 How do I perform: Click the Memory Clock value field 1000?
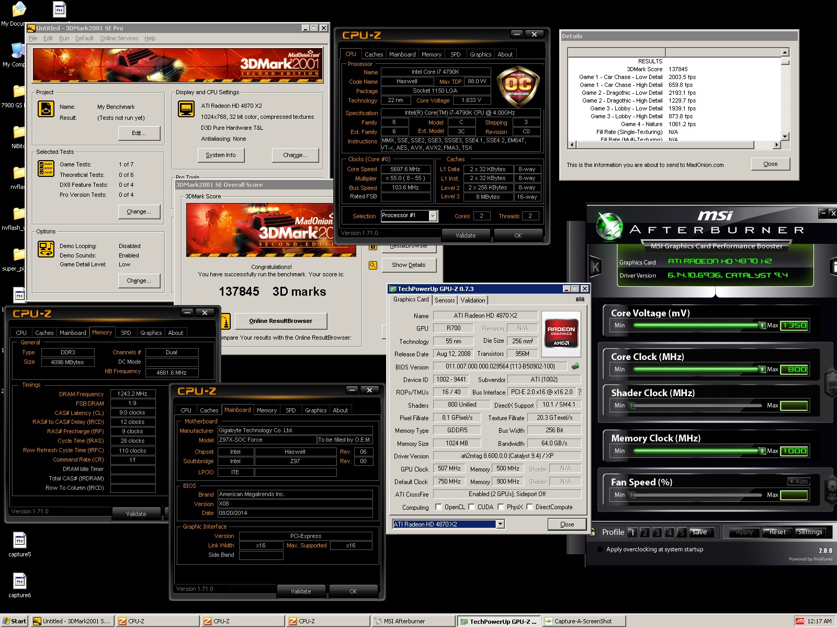[x=794, y=451]
